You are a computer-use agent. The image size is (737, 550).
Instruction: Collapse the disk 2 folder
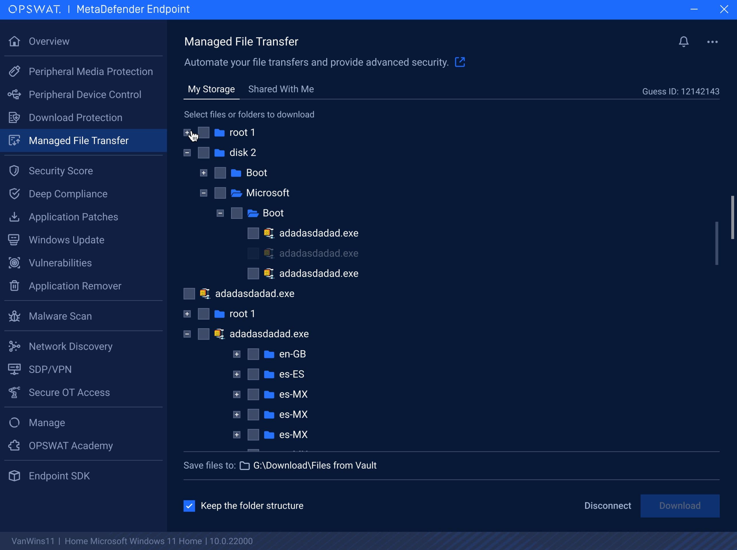[x=187, y=152]
